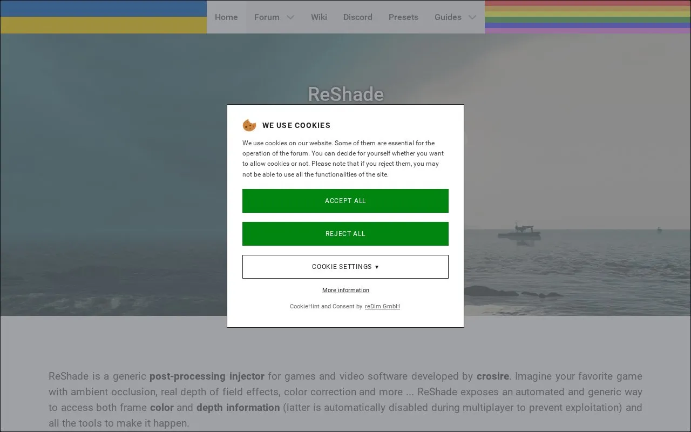Expand the Cookie Settings dropdown
691x432 pixels.
345,267
